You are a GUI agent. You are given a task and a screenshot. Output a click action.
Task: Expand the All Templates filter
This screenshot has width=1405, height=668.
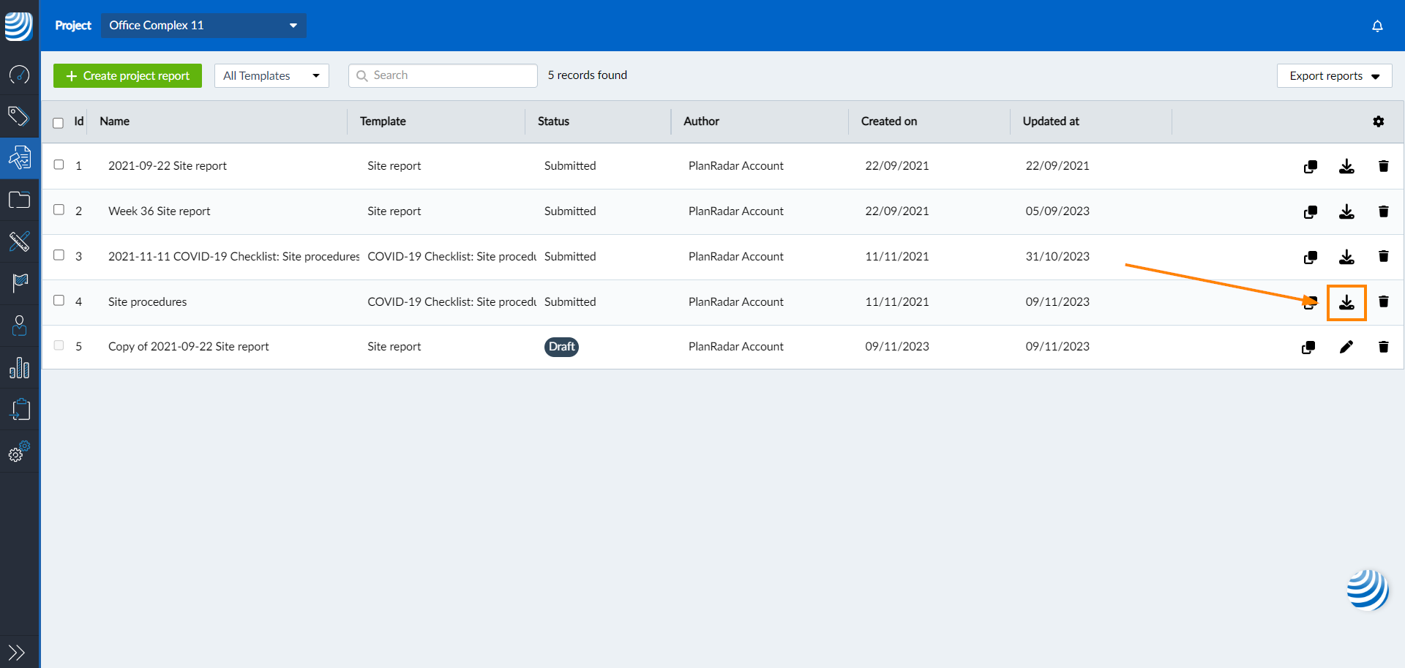coord(271,76)
